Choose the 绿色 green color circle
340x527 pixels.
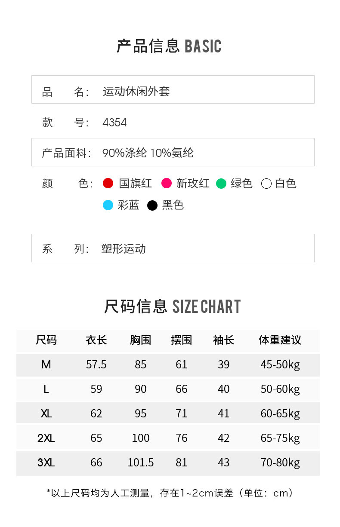[221, 184]
